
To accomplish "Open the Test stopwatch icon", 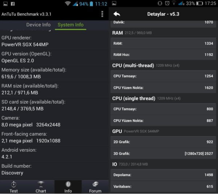I will point(13,187).
